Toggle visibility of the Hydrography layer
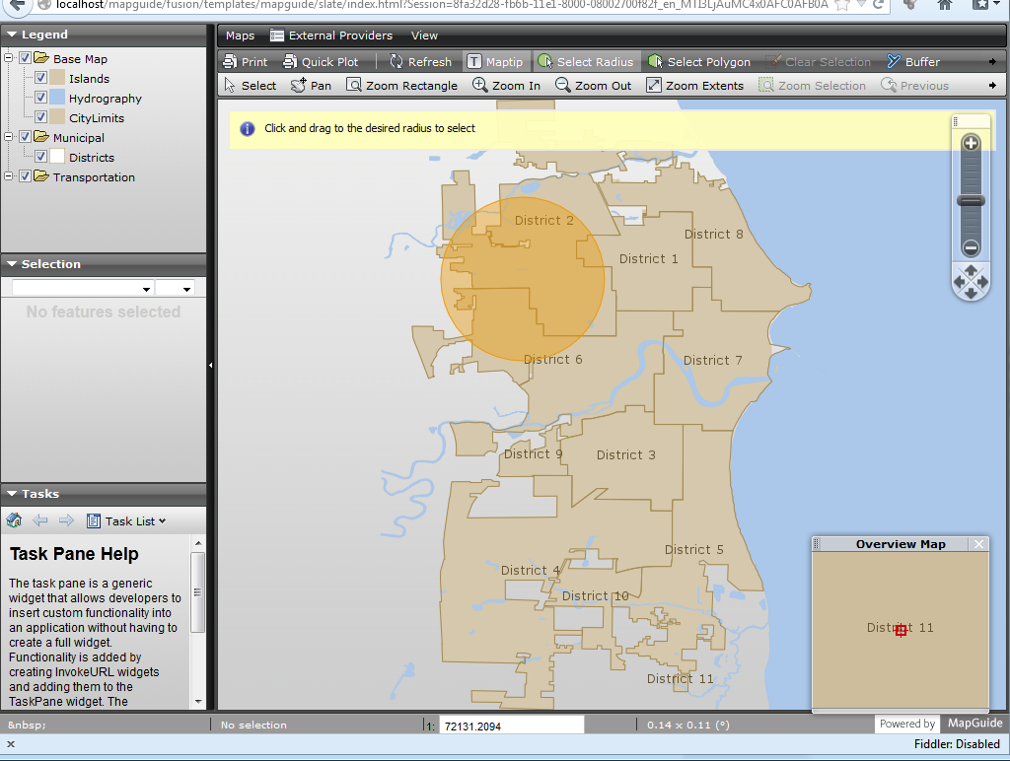The image size is (1010, 761). tap(40, 98)
